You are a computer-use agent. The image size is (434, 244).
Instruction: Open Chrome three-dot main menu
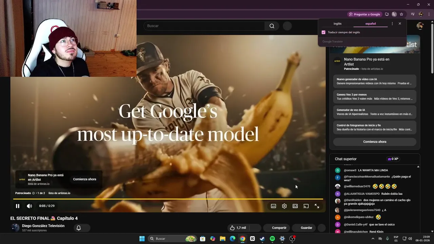pos(429,14)
